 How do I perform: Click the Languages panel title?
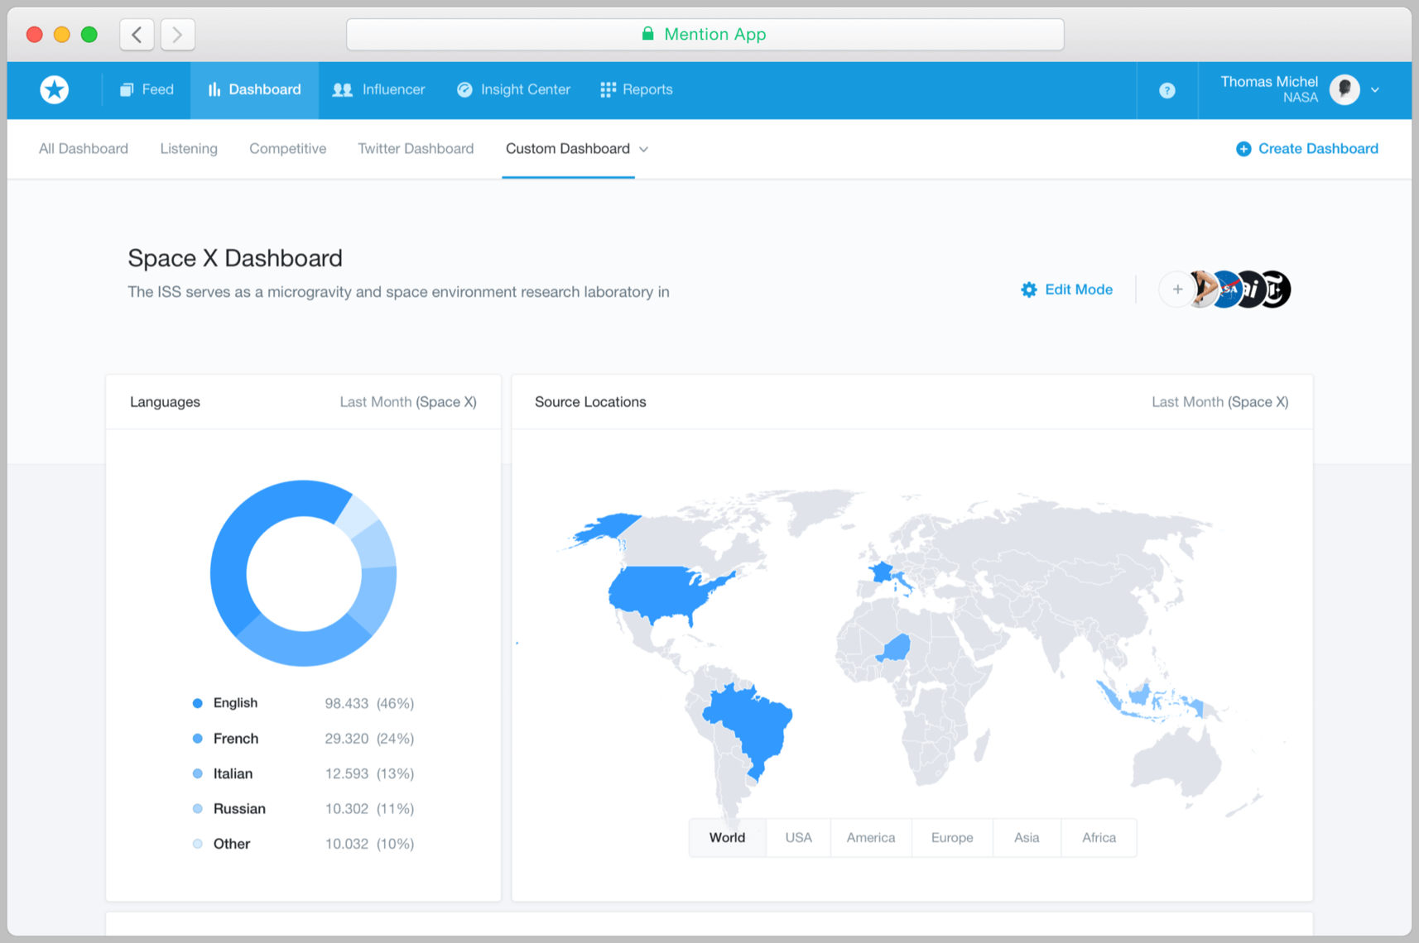click(x=165, y=402)
